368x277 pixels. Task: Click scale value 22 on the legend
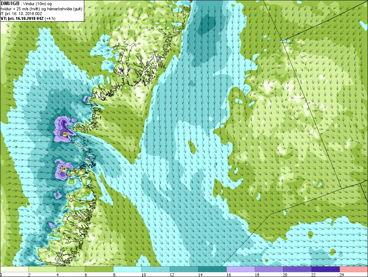314,275
